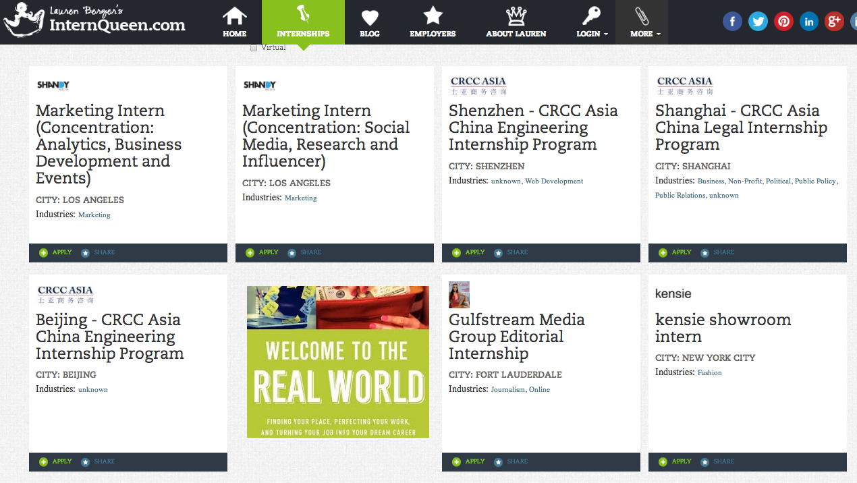Click the Google Plus icon

(x=835, y=22)
